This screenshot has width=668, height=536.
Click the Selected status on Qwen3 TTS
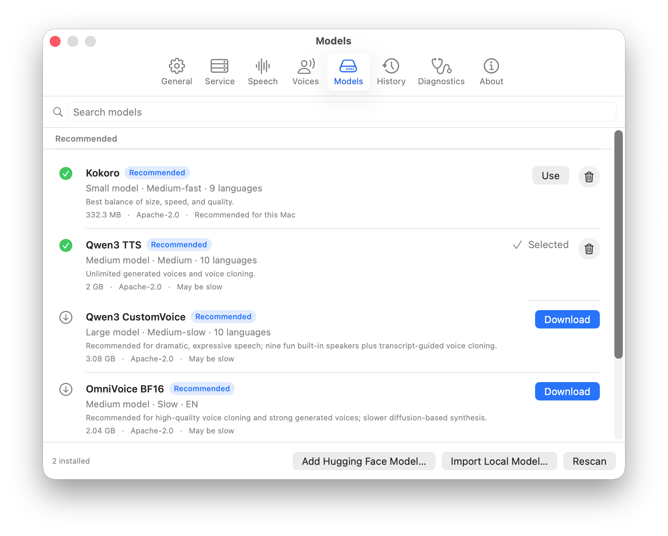541,245
